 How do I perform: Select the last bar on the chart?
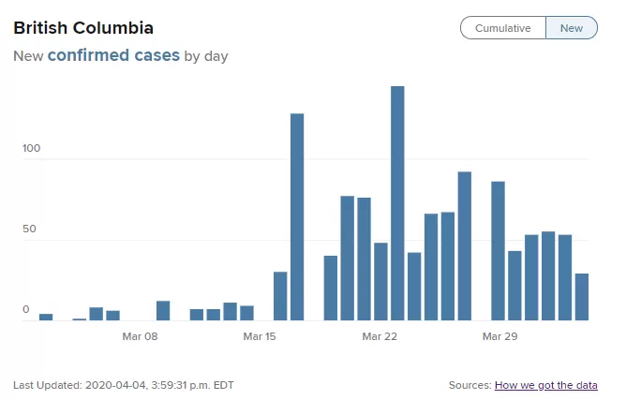point(582,297)
